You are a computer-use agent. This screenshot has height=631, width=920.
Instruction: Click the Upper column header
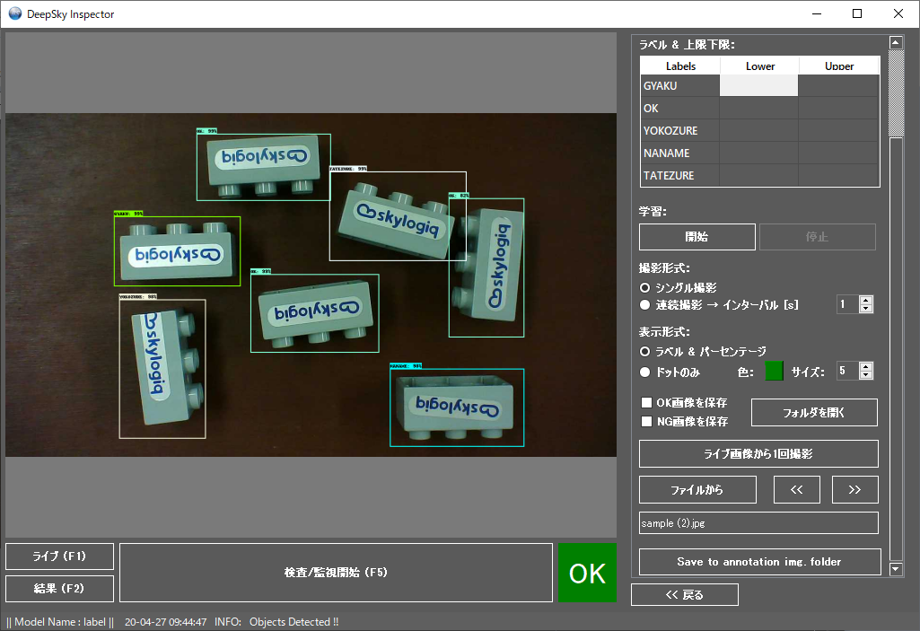point(839,66)
